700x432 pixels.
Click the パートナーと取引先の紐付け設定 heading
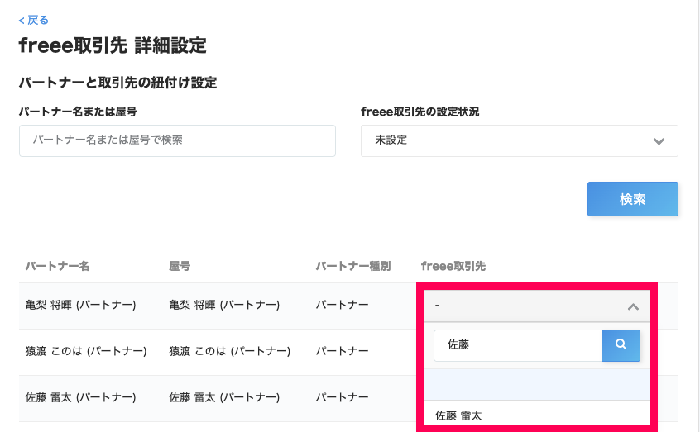coord(117,83)
